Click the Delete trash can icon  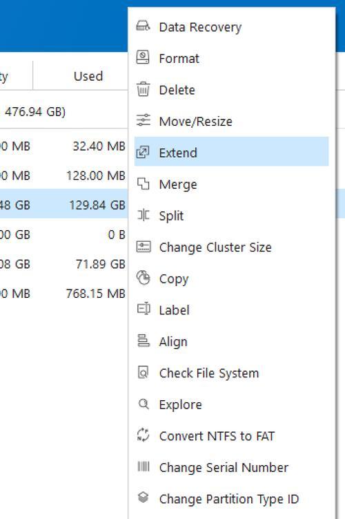click(x=143, y=89)
